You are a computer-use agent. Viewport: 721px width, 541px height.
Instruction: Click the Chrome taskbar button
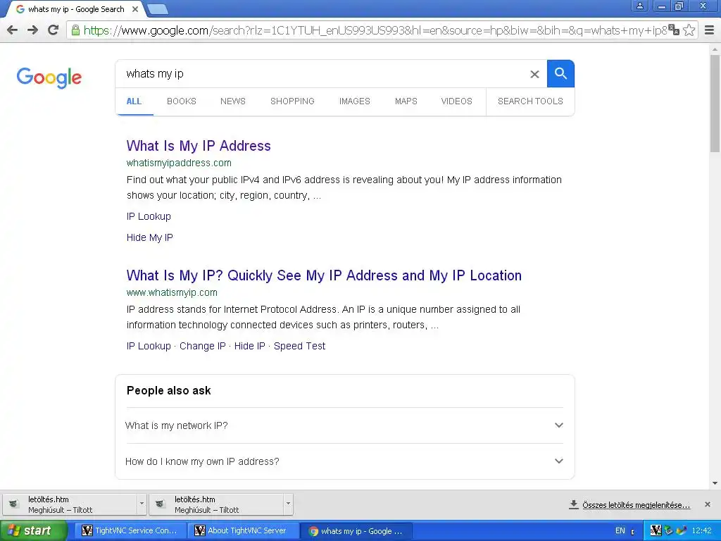tap(356, 531)
